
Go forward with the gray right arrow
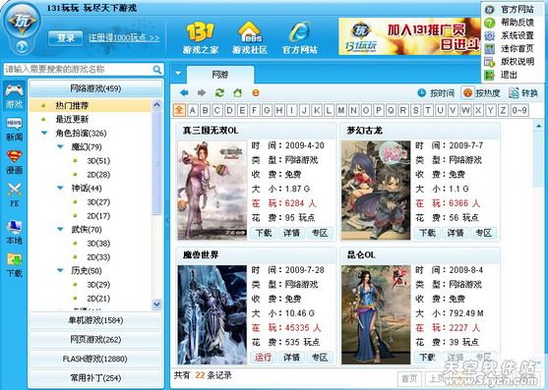[202, 92]
